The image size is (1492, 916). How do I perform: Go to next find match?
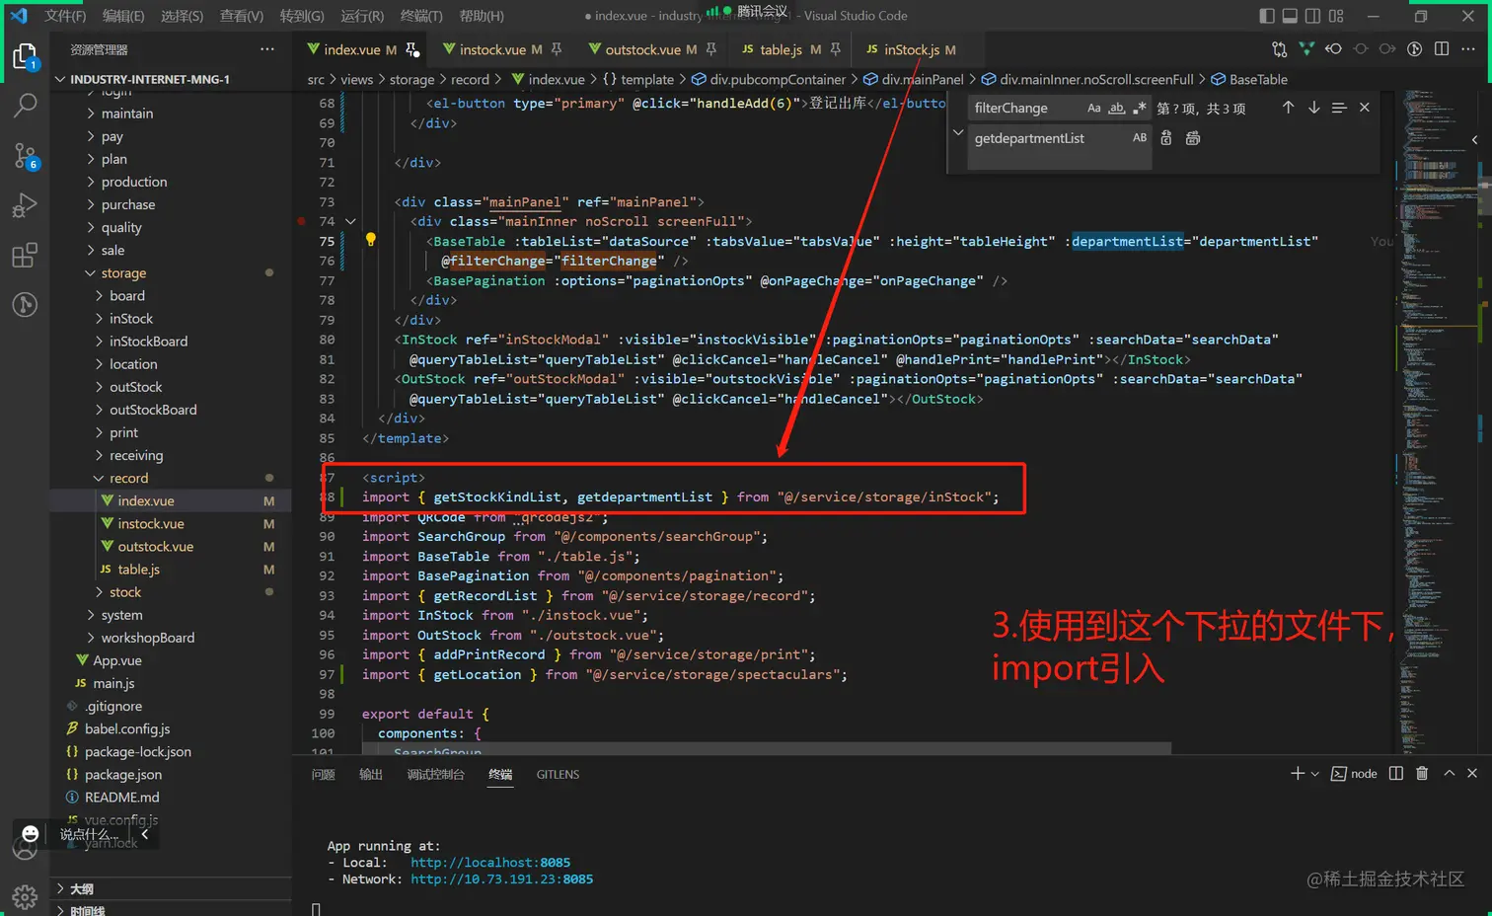point(1313,108)
